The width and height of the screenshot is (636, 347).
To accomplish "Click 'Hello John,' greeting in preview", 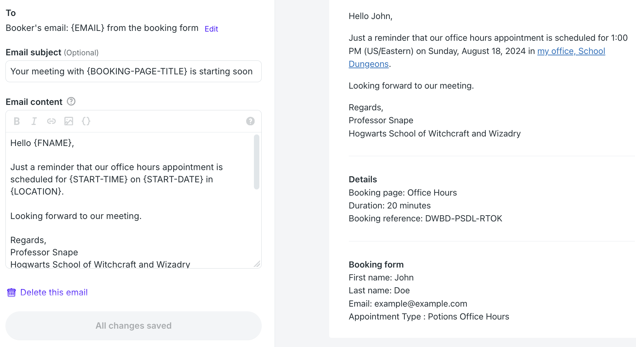I will (x=371, y=16).
